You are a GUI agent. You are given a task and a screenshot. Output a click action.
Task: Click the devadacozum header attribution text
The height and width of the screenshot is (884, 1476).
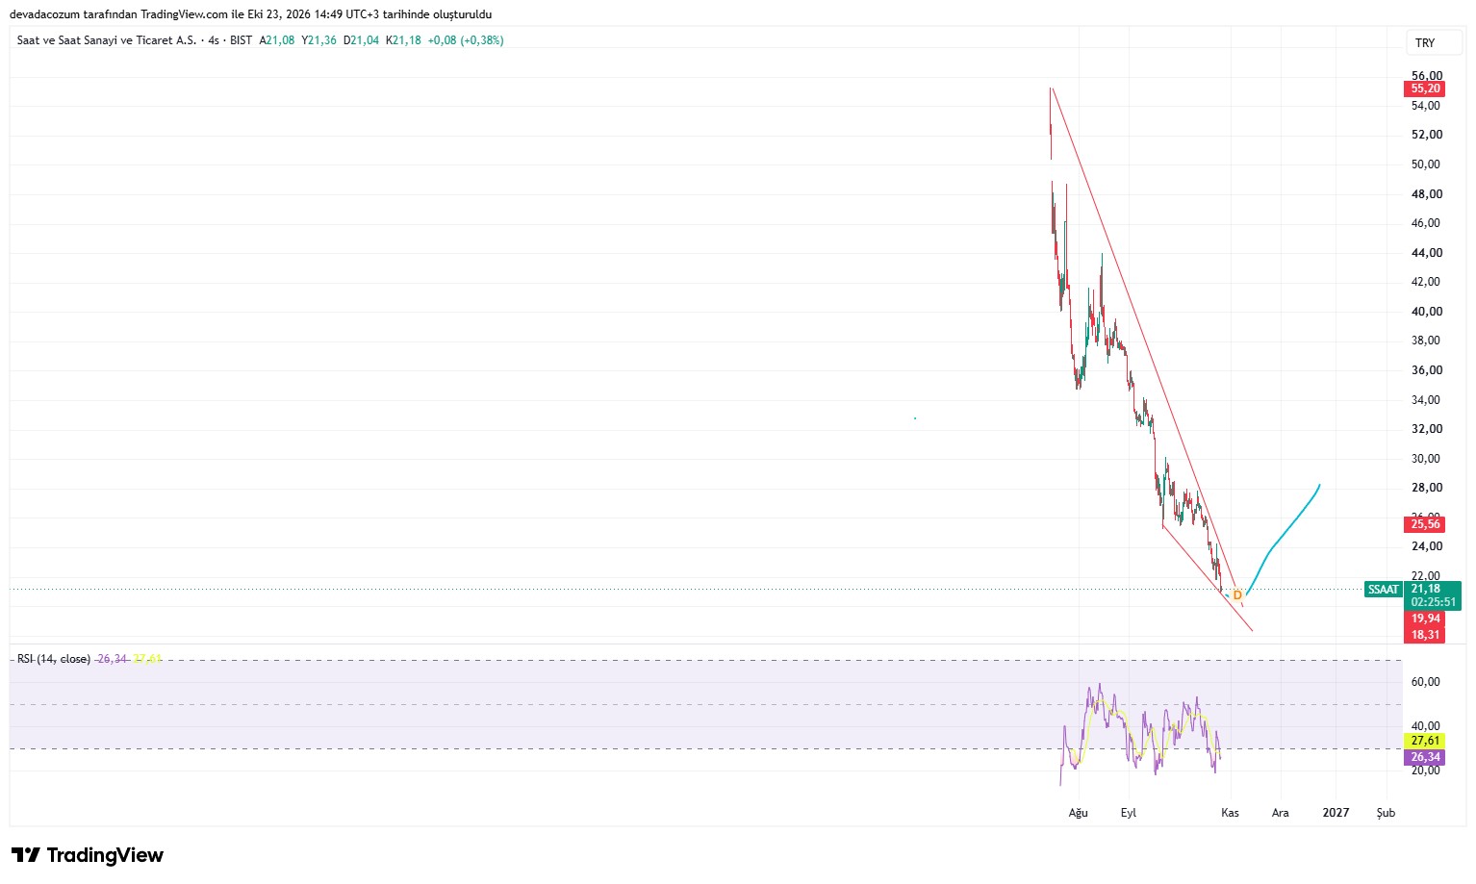point(250,14)
